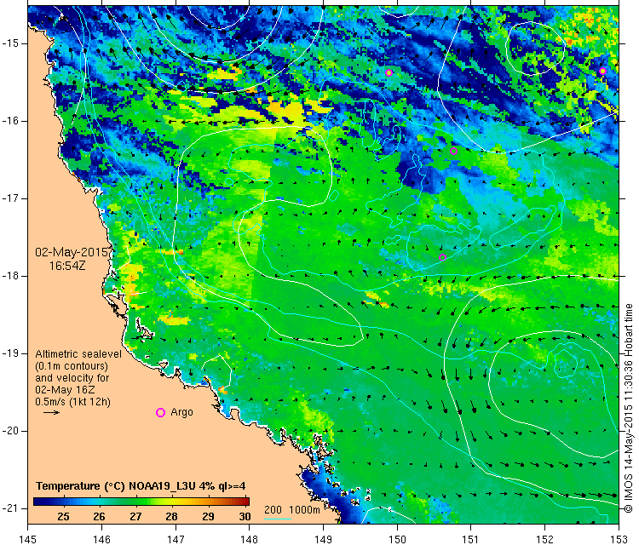Click the 'and velocity for' text
The height and width of the screenshot is (545, 639).
coord(72,377)
